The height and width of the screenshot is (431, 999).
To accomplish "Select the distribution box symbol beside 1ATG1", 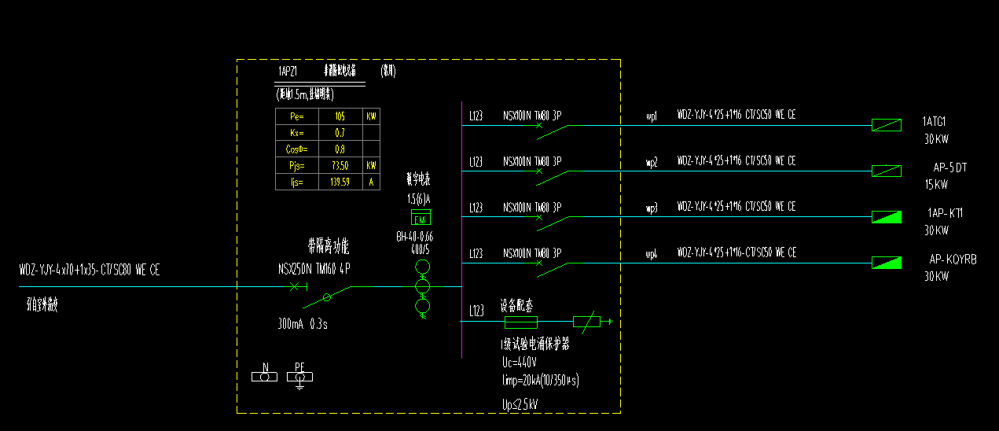I will pyautogui.click(x=887, y=125).
